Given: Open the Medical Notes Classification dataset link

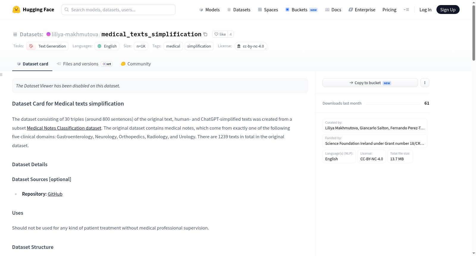Looking at the screenshot, I should coord(64,128).
